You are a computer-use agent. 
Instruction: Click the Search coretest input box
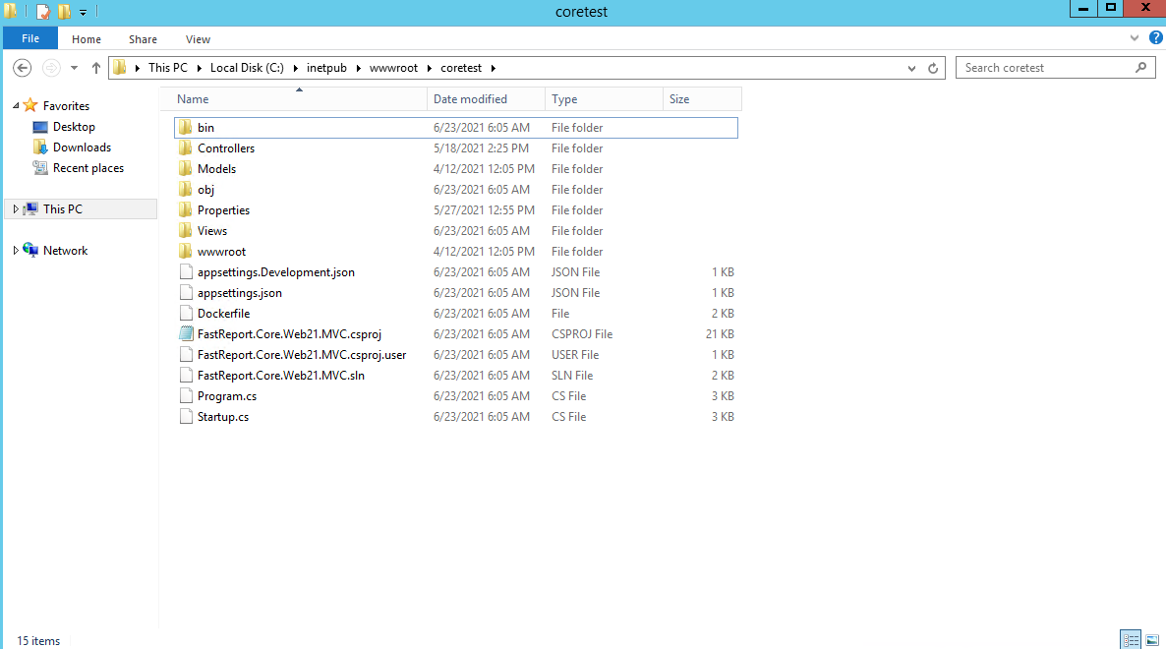tap(1044, 68)
